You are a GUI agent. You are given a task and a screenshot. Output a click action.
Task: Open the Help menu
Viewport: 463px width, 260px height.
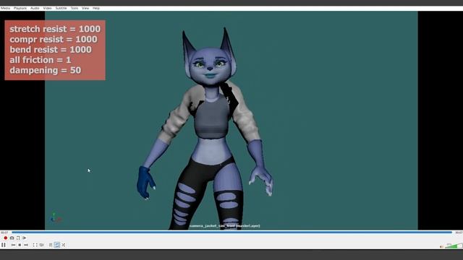96,8
